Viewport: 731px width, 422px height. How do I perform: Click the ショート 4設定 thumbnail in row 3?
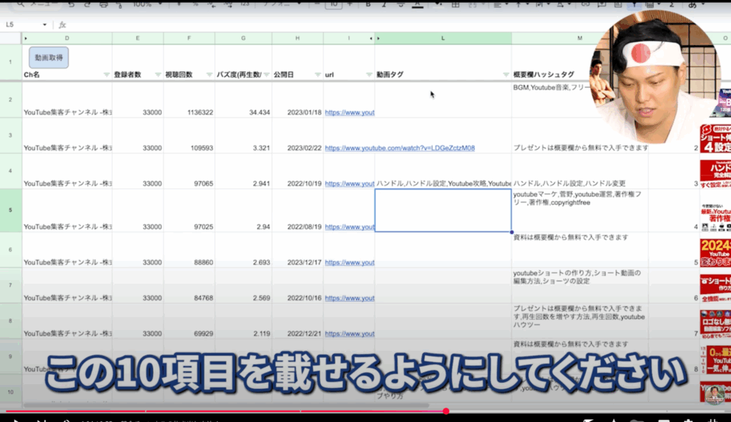[715, 139]
